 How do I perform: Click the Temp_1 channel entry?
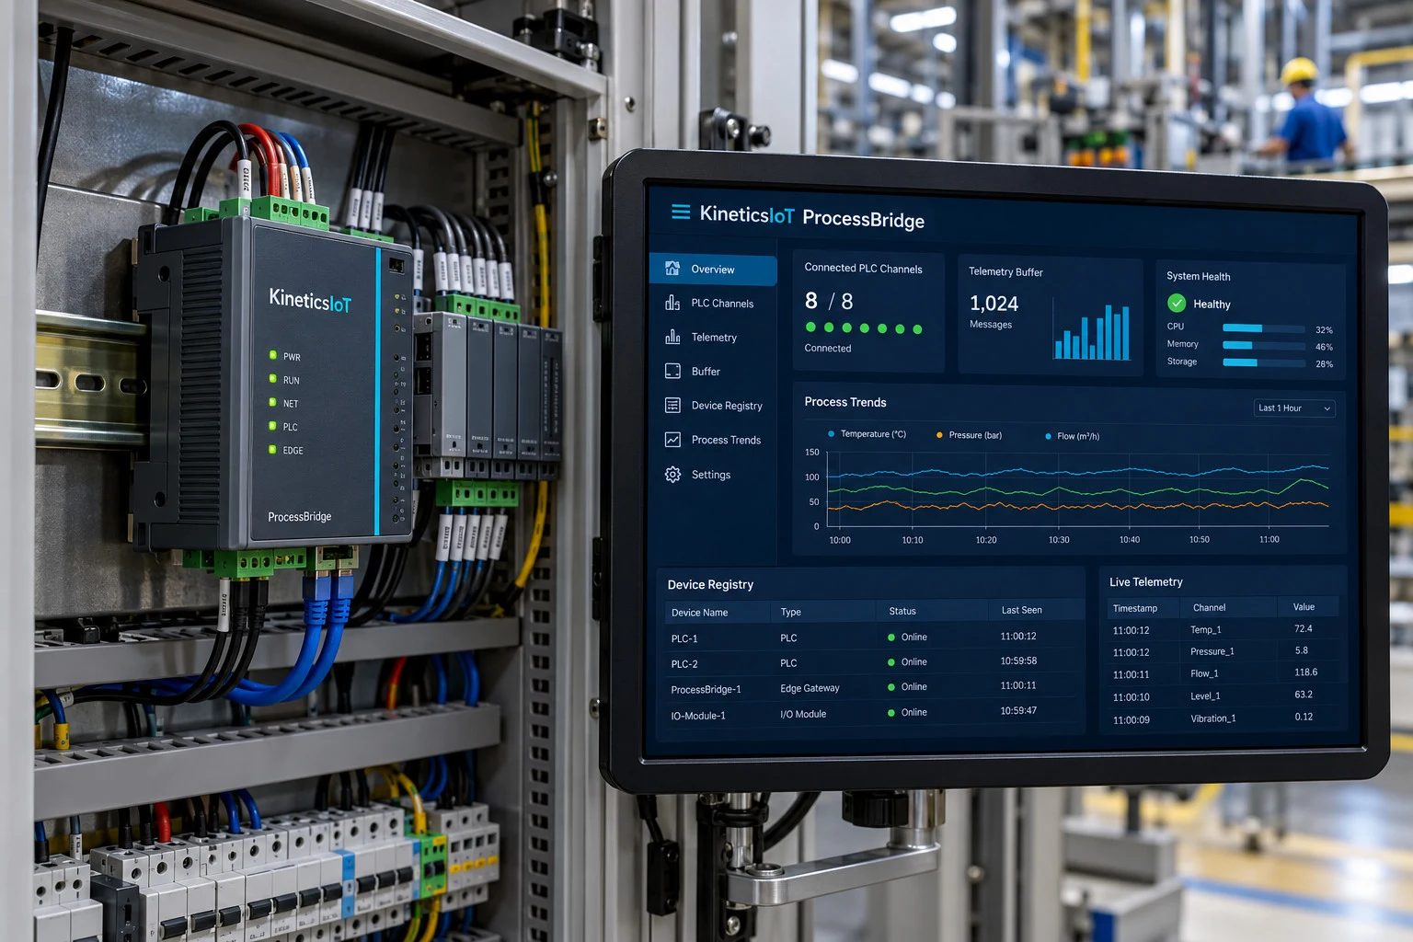(x=1206, y=630)
